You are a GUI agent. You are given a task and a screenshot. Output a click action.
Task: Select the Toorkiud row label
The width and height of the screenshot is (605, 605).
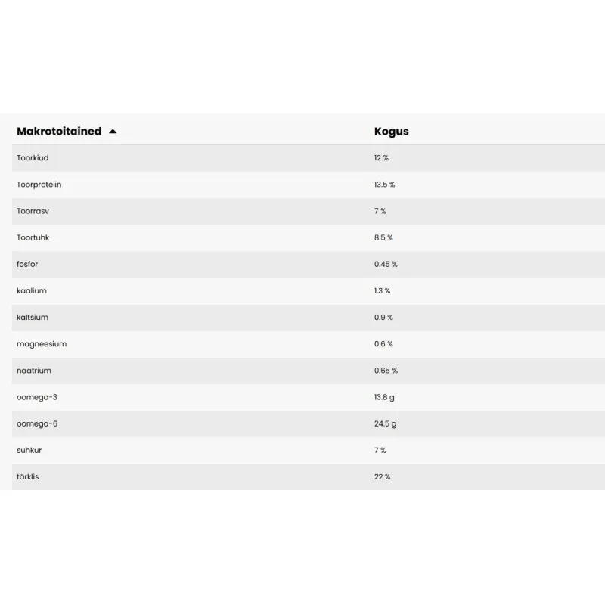[33, 158]
